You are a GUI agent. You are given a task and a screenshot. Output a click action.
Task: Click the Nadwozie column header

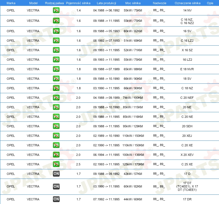pyautogui.click(x=160, y=3)
